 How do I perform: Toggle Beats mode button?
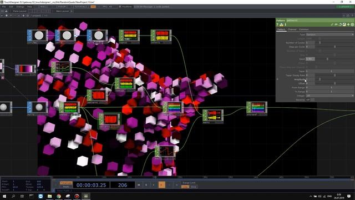(x=66, y=187)
